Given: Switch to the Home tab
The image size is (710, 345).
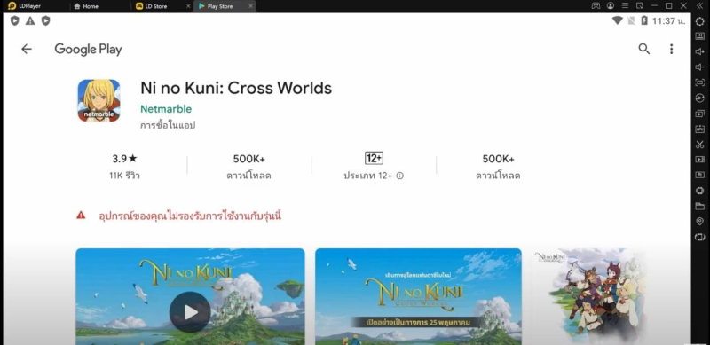Looking at the screenshot, I should 85,6.
